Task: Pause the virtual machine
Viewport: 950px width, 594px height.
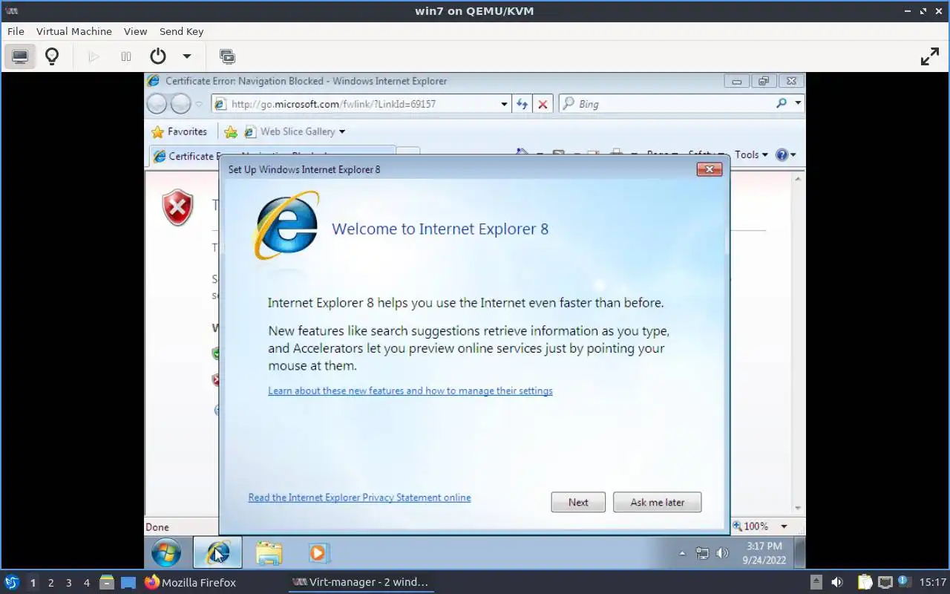Action: click(x=126, y=56)
